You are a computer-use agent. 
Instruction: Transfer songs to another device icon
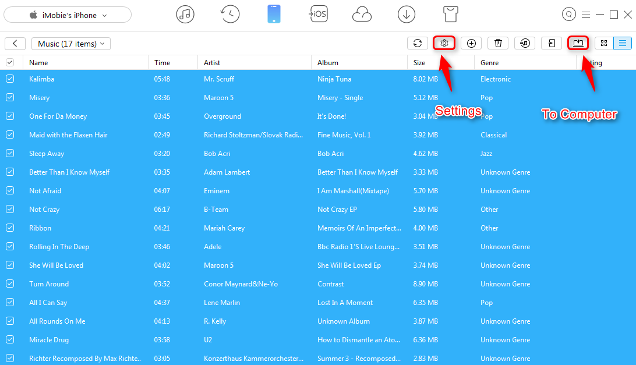(x=552, y=43)
